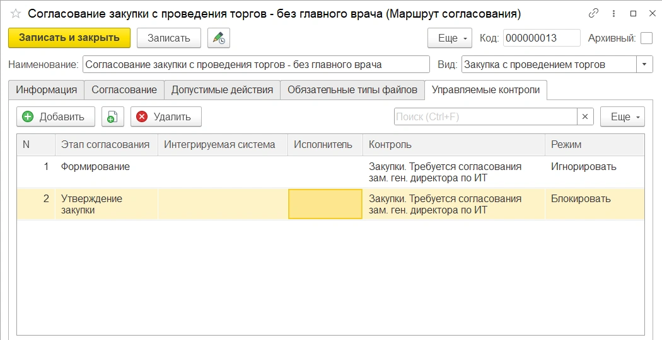Click row number 2 cell
The height and width of the screenshot is (340, 662).
click(x=36, y=204)
